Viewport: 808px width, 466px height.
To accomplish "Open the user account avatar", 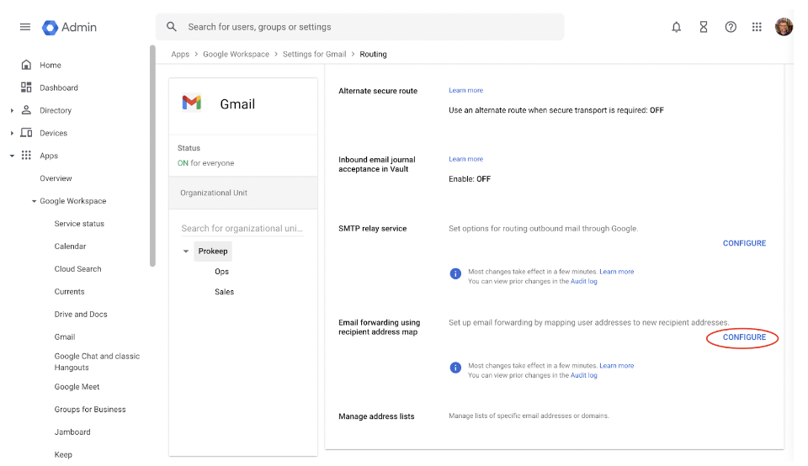I will 784,27.
